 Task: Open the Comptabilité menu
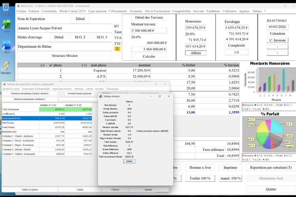click(x=181, y=11)
